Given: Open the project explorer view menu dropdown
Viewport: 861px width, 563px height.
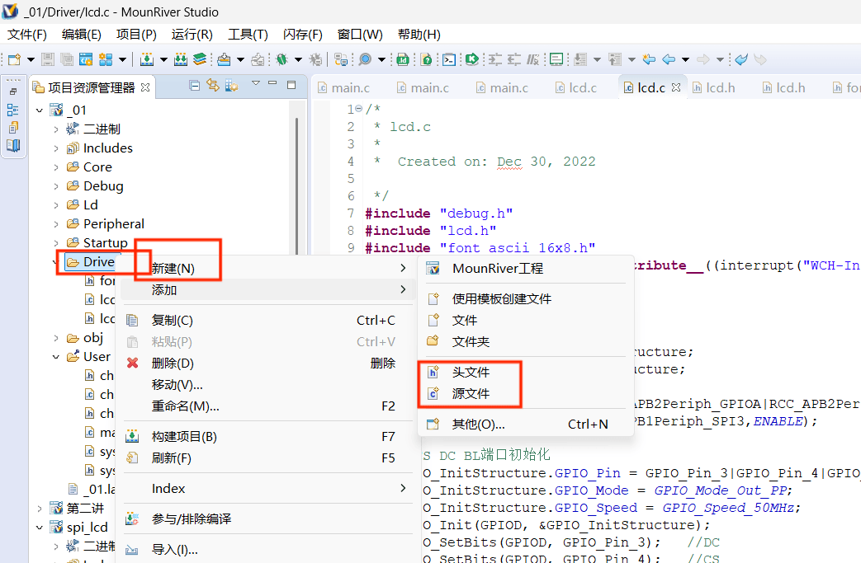Looking at the screenshot, I should point(256,85).
